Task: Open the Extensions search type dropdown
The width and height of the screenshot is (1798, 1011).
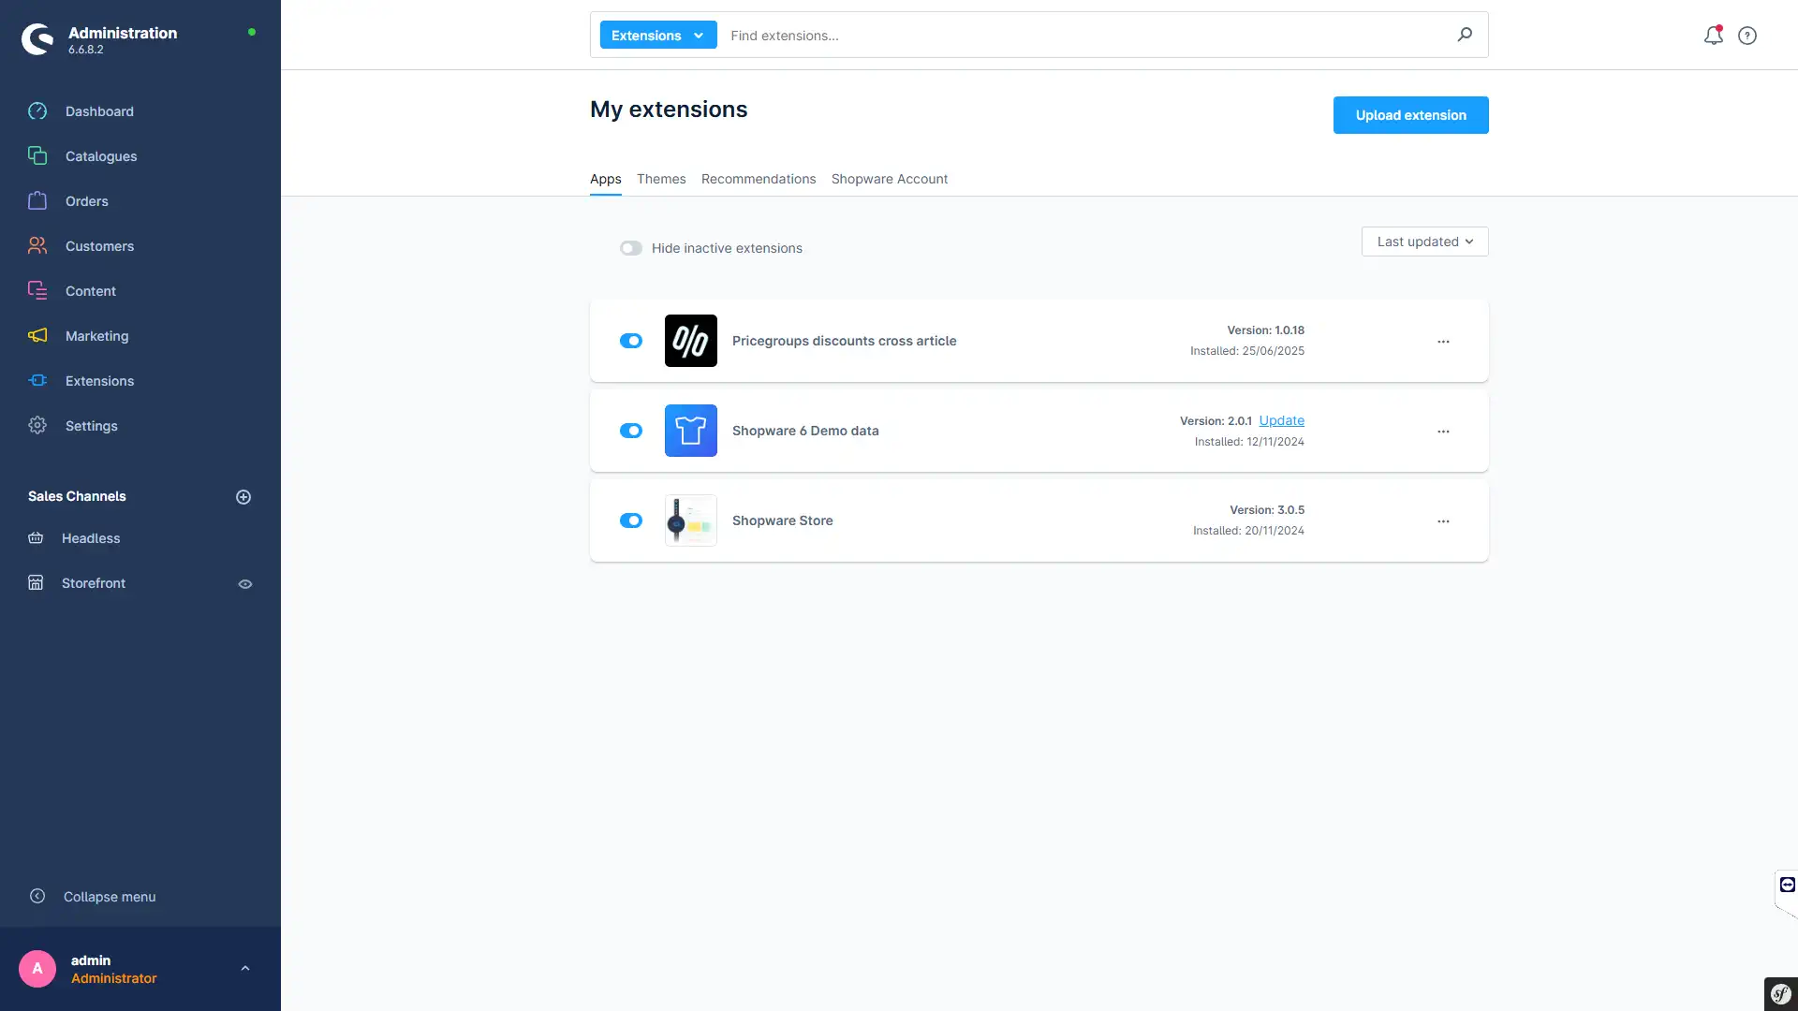Action: [658, 35]
